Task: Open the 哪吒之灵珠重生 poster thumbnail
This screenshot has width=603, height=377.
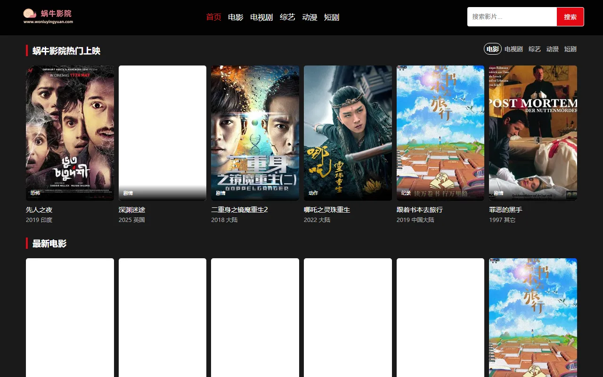Action: tap(348, 133)
